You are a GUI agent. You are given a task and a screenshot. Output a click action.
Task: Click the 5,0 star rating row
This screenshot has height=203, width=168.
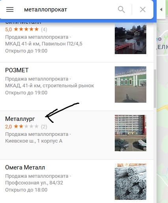point(26,29)
